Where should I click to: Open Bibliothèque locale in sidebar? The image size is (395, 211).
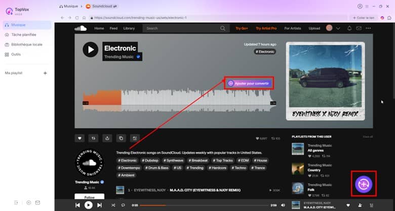[27, 44]
